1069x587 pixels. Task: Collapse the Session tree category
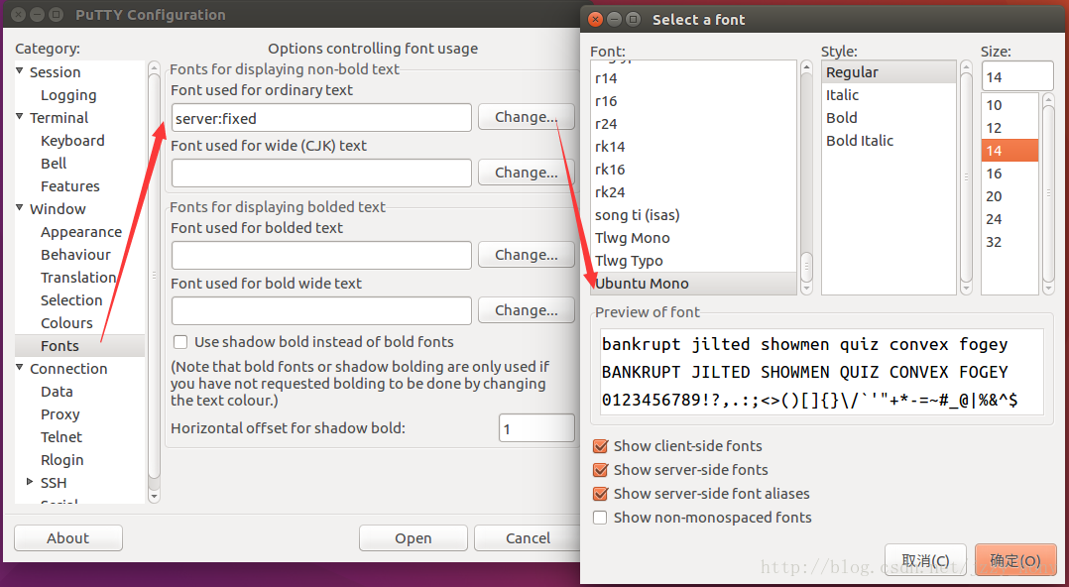[20, 71]
